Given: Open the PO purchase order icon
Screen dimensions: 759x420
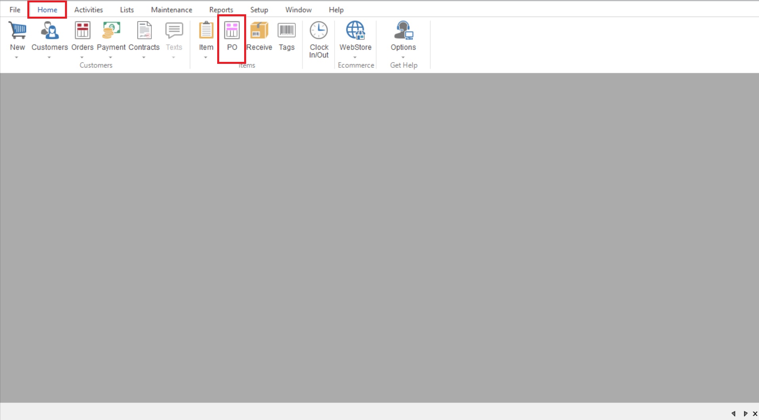Looking at the screenshot, I should (232, 30).
